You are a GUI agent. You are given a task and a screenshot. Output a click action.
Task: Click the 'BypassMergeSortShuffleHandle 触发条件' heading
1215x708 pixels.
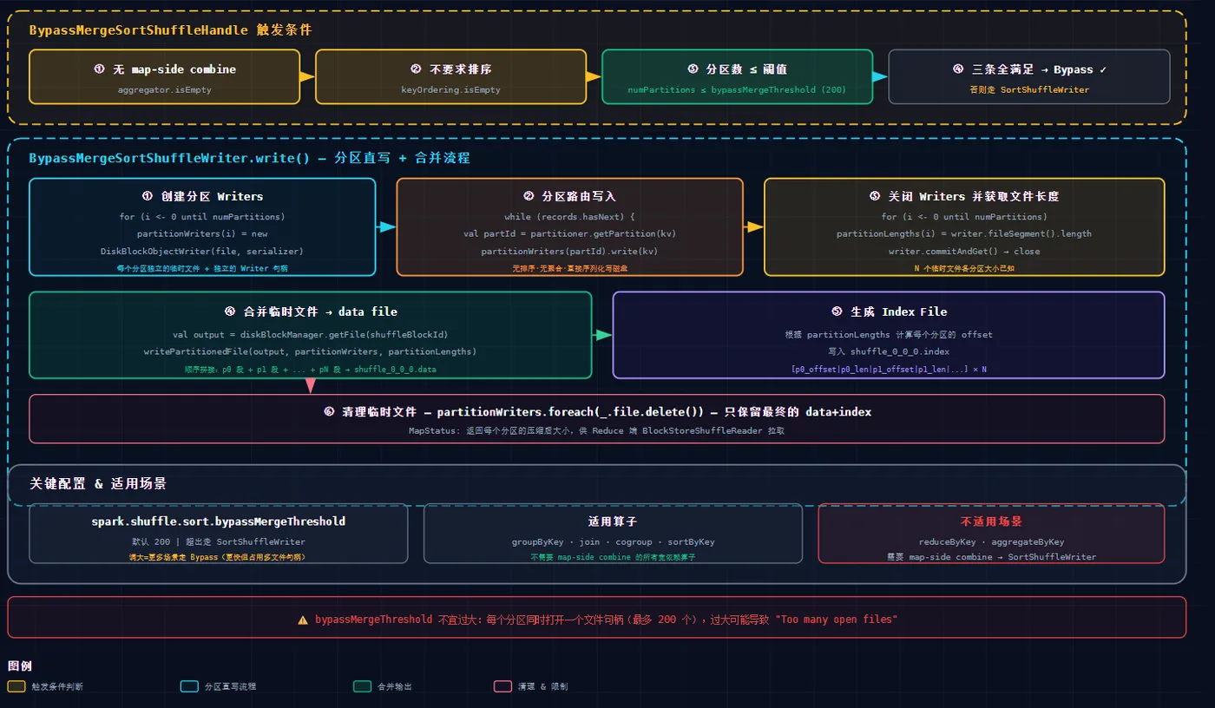coord(171,29)
